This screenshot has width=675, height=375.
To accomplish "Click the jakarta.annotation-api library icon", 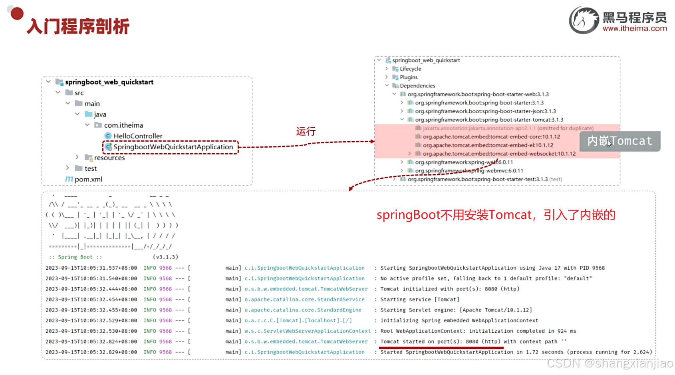I will 418,128.
